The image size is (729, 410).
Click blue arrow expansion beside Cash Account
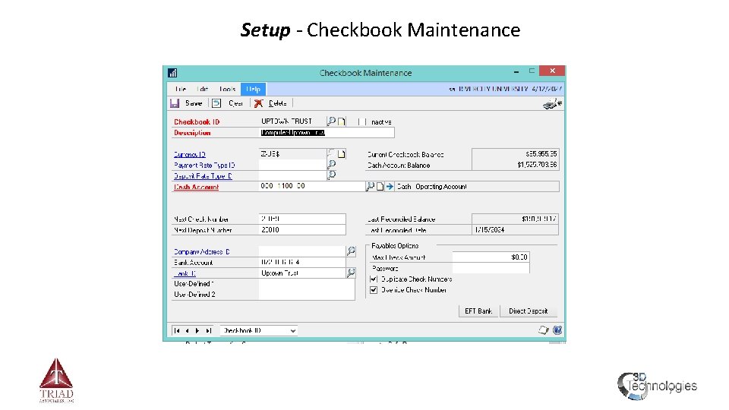(390, 187)
